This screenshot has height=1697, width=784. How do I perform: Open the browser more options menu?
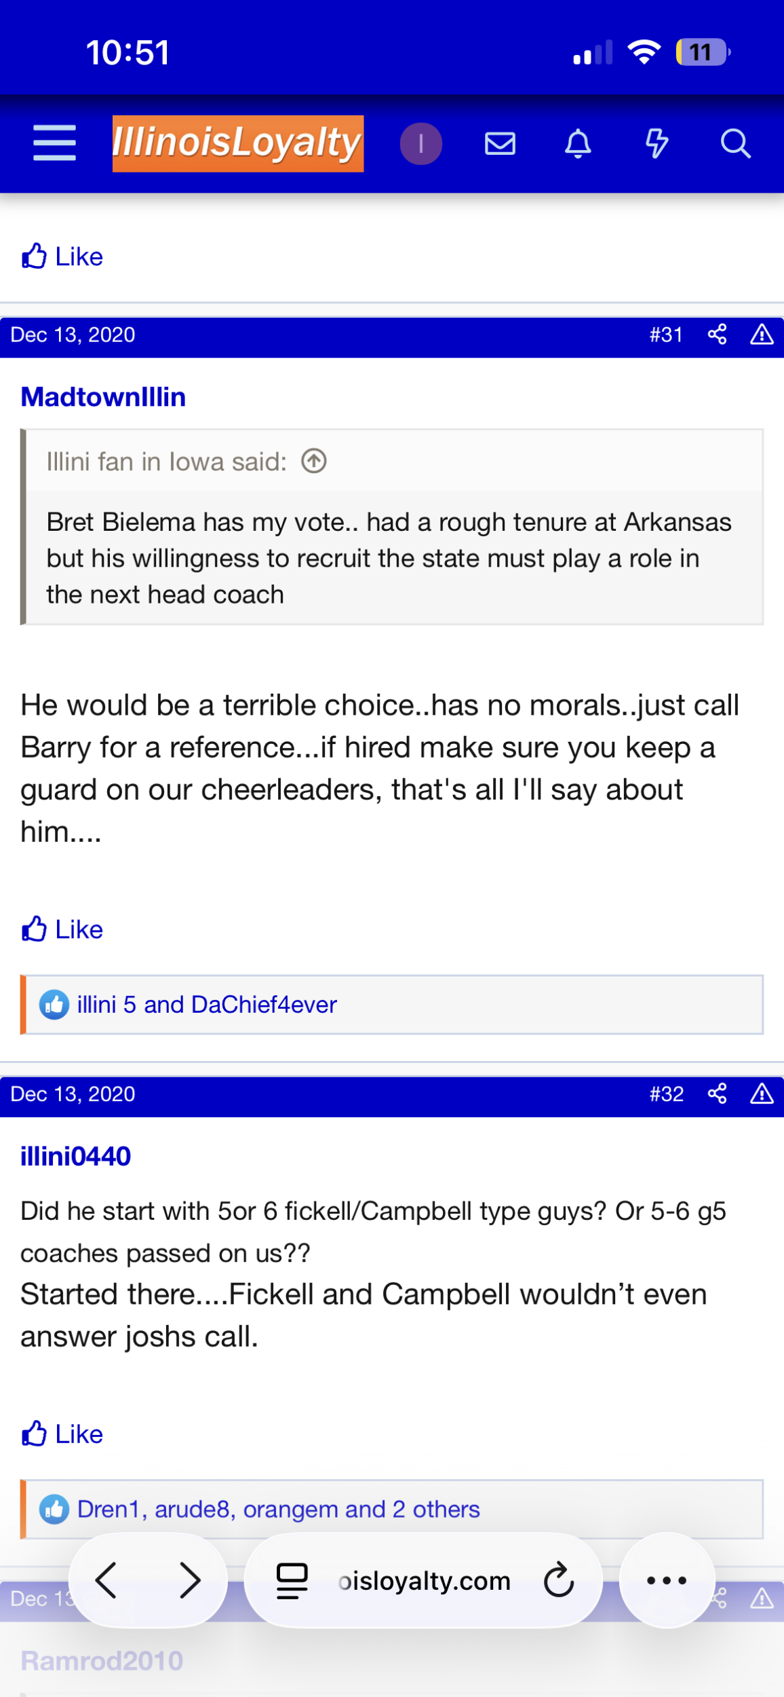[x=666, y=1580]
